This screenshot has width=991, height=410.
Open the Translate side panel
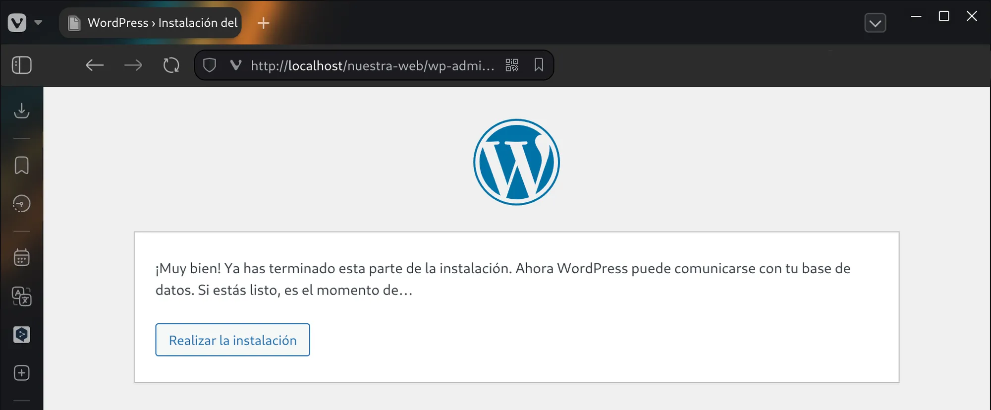[22, 296]
